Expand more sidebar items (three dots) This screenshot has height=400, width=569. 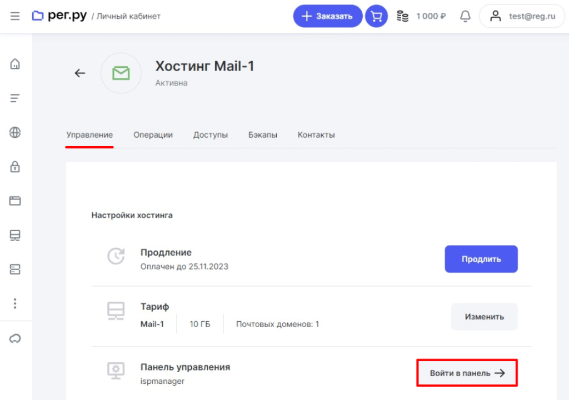15,303
